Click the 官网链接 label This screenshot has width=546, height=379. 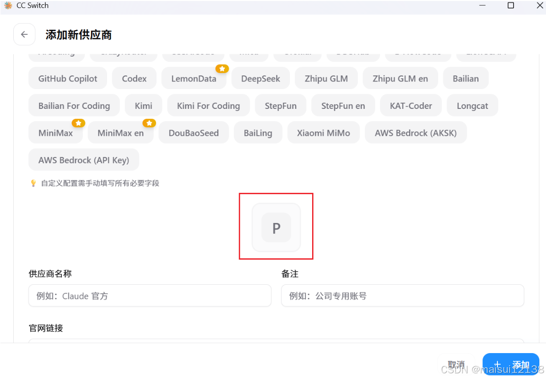click(x=46, y=328)
